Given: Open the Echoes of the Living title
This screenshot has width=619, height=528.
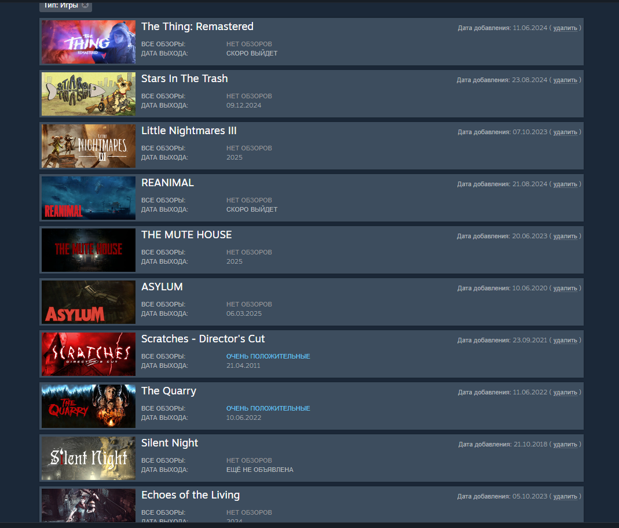Looking at the screenshot, I should click(x=191, y=495).
